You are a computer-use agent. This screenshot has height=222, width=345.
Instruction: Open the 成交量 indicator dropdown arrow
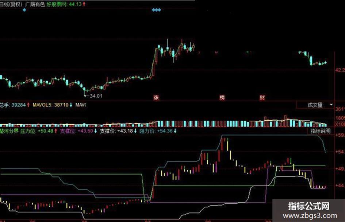[331, 105]
